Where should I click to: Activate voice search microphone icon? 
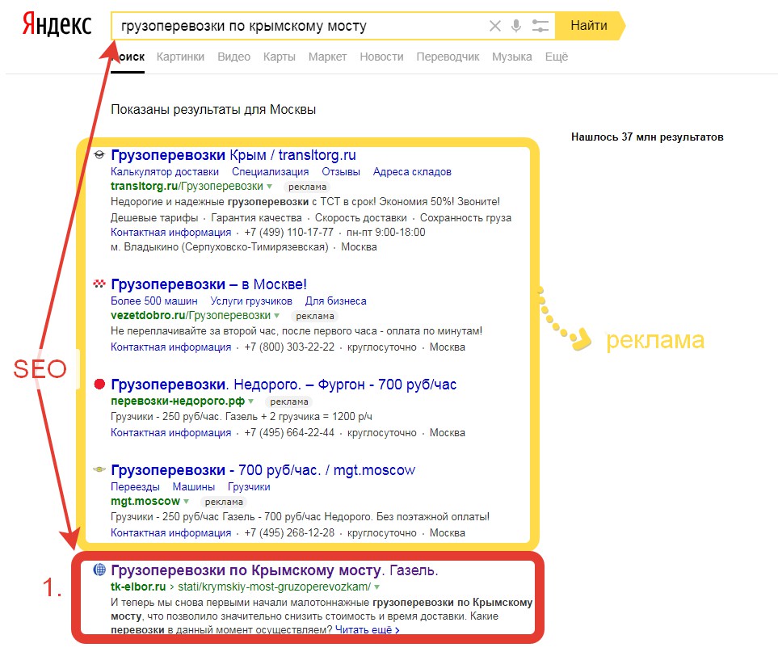(x=516, y=26)
